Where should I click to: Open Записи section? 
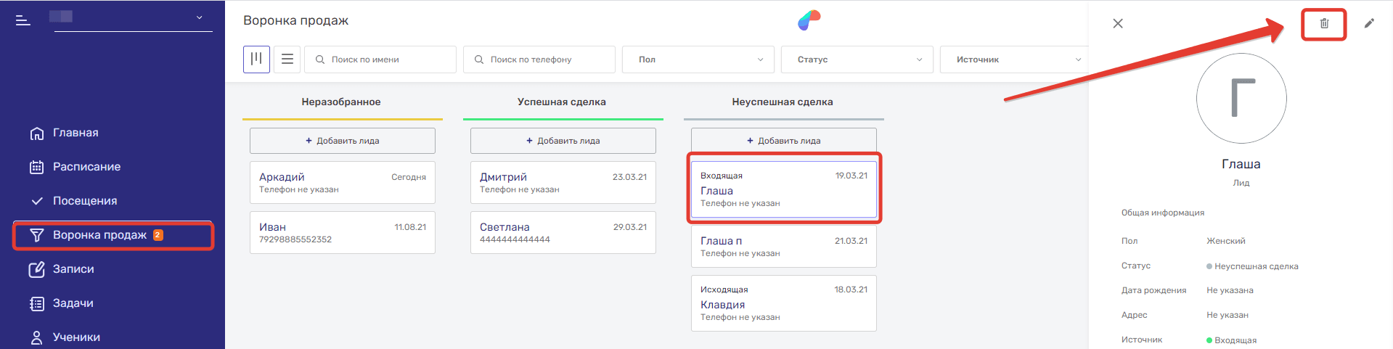(x=73, y=269)
